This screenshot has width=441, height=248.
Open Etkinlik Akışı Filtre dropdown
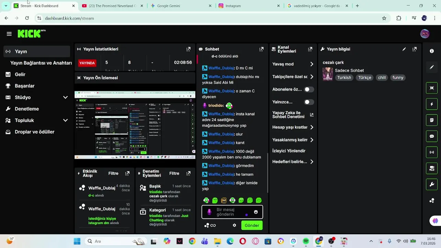click(113, 173)
